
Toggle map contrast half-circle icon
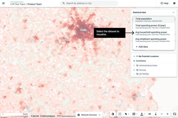113,114
